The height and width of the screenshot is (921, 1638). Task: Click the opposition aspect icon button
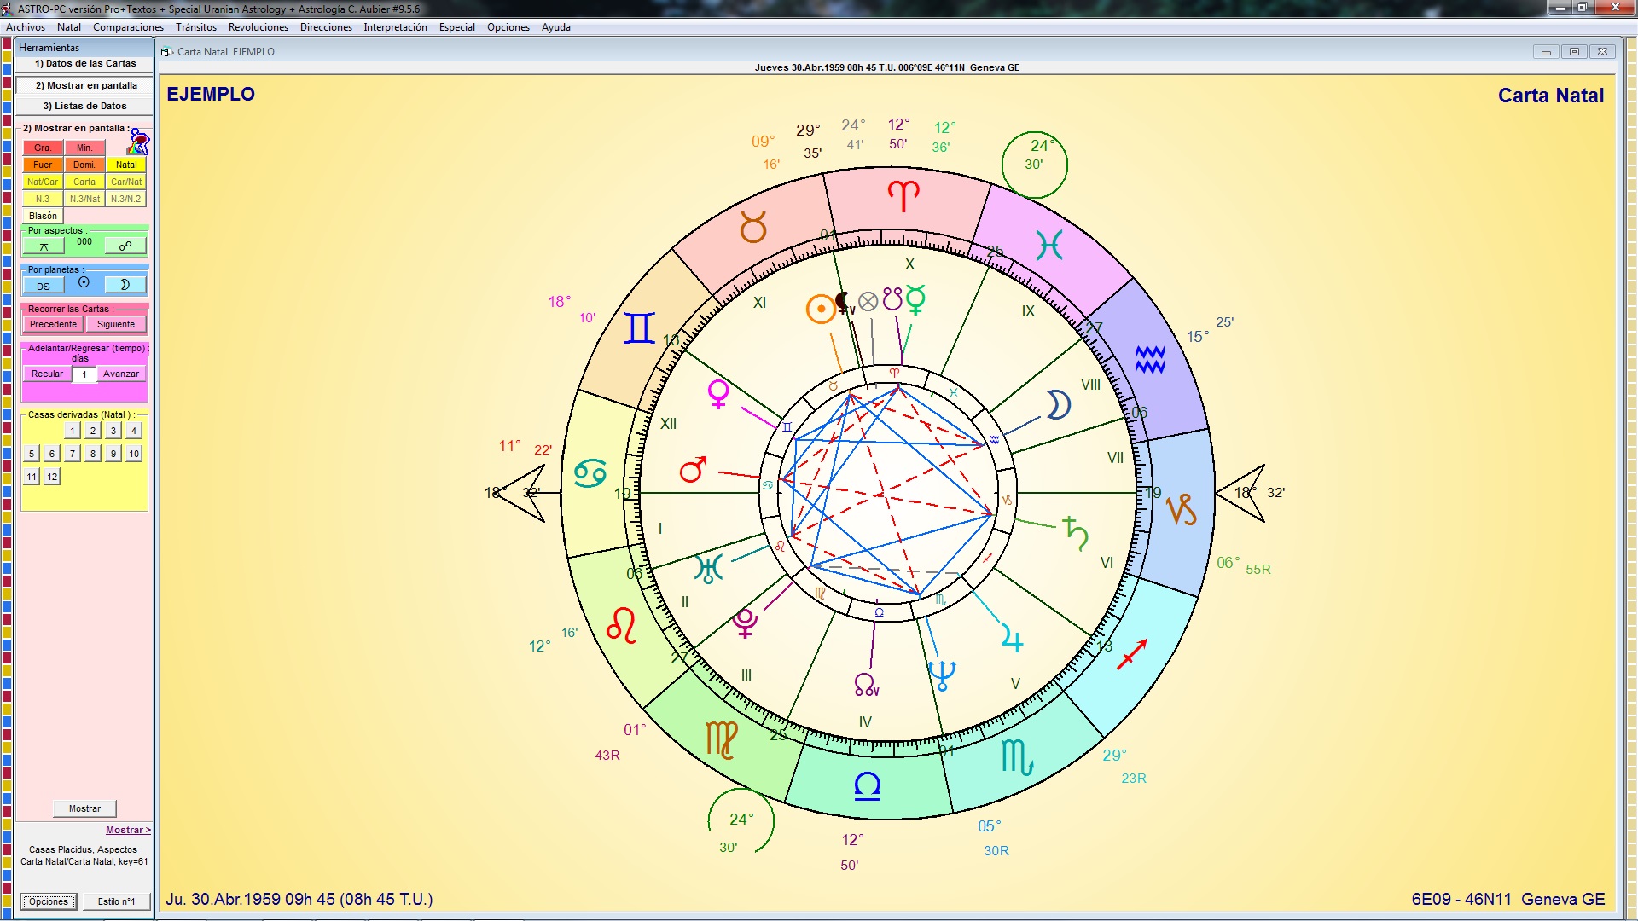(125, 246)
